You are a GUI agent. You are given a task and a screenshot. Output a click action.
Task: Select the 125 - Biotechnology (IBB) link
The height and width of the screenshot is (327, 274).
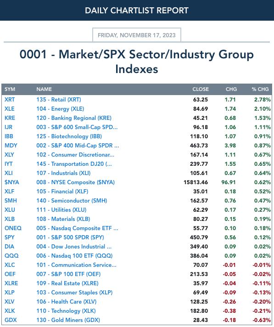tap(69, 136)
